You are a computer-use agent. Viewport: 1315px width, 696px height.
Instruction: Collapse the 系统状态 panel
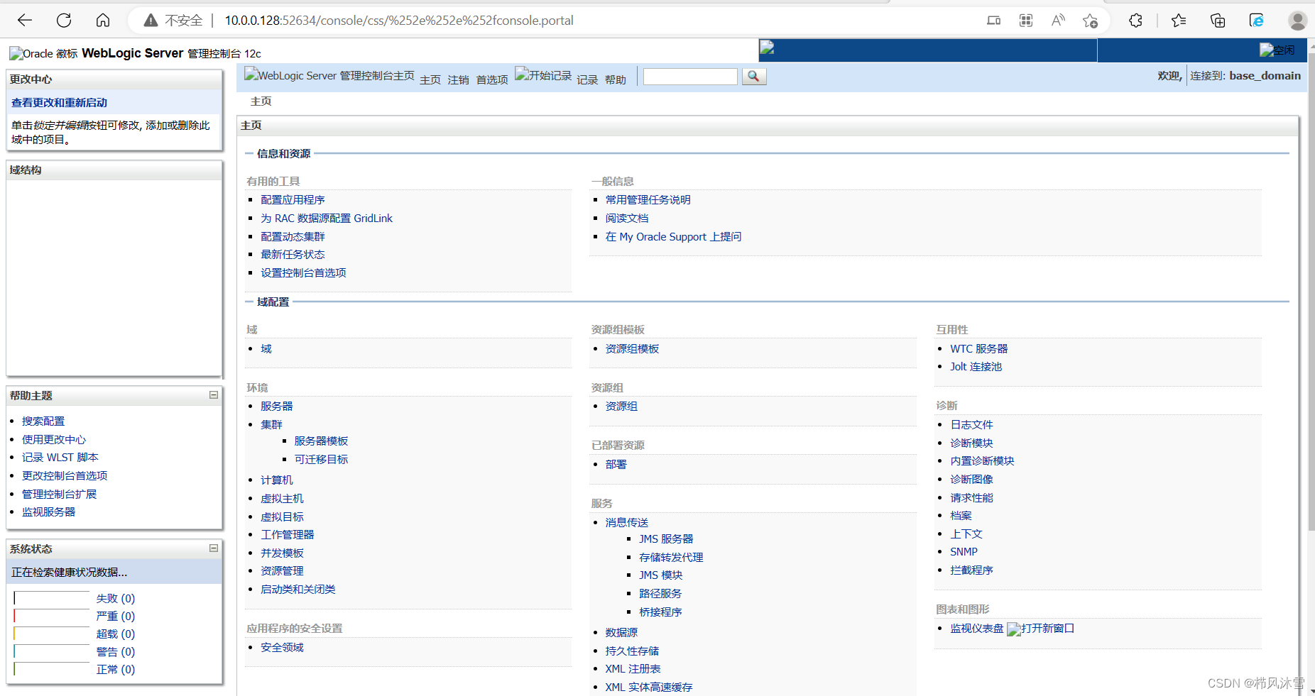click(x=213, y=548)
